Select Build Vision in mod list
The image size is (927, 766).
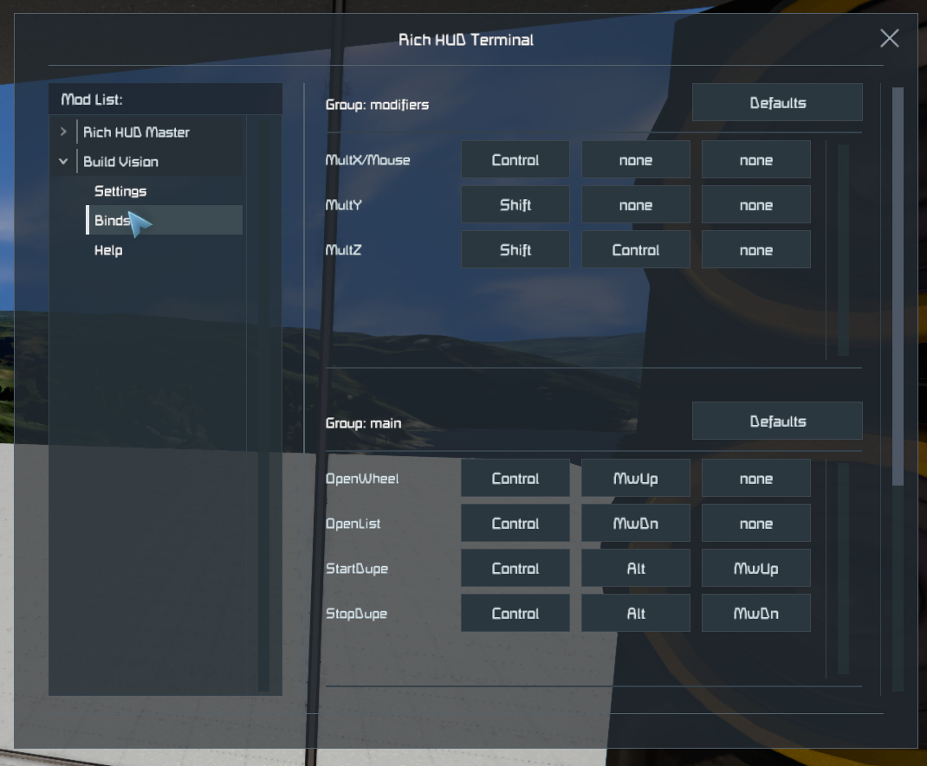click(x=120, y=161)
